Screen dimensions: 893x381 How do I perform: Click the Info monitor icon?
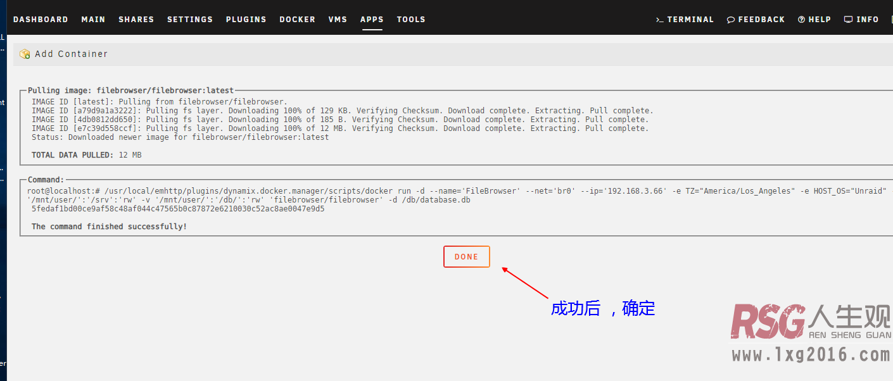coord(849,20)
